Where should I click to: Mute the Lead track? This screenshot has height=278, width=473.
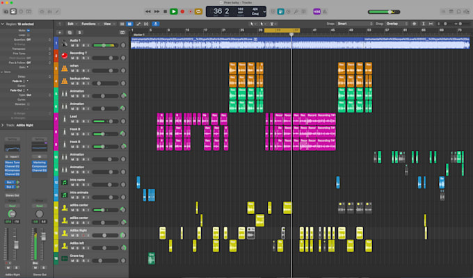pos(72,121)
